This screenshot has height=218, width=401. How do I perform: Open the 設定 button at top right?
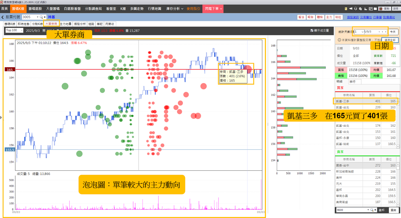tap(396, 8)
